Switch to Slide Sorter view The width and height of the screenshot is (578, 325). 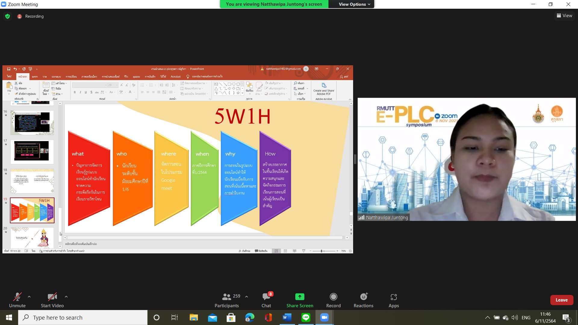coord(285,251)
